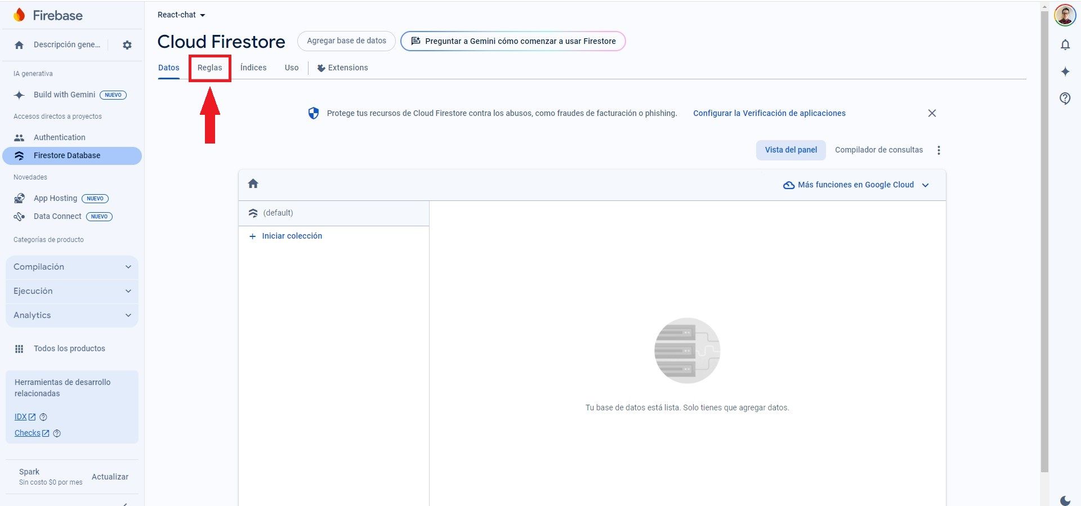Select Compilador de consultas view
The width and height of the screenshot is (1081, 506).
tap(879, 150)
